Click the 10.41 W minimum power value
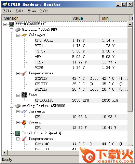The height and width of the screenshot is (164, 135). pos(109,128)
